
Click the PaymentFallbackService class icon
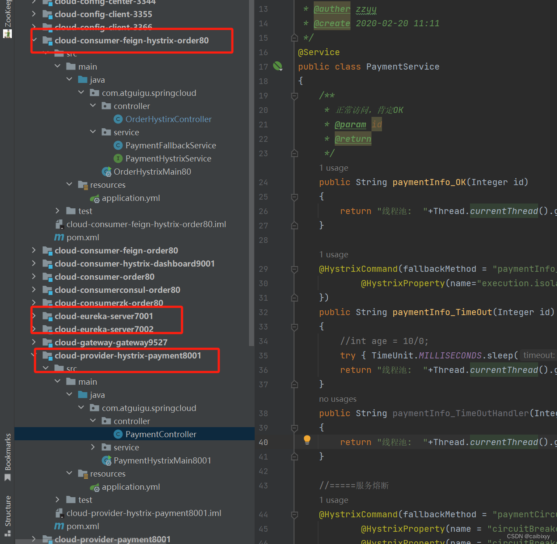click(118, 145)
